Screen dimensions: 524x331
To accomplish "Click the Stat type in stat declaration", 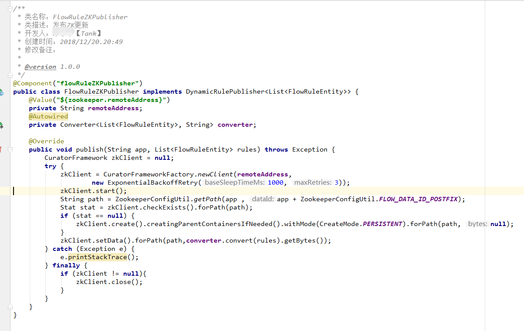I will pyautogui.click(x=68, y=207).
